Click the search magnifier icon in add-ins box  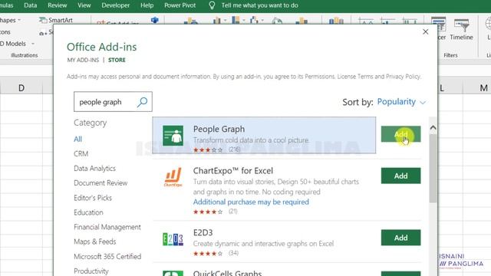pos(142,102)
